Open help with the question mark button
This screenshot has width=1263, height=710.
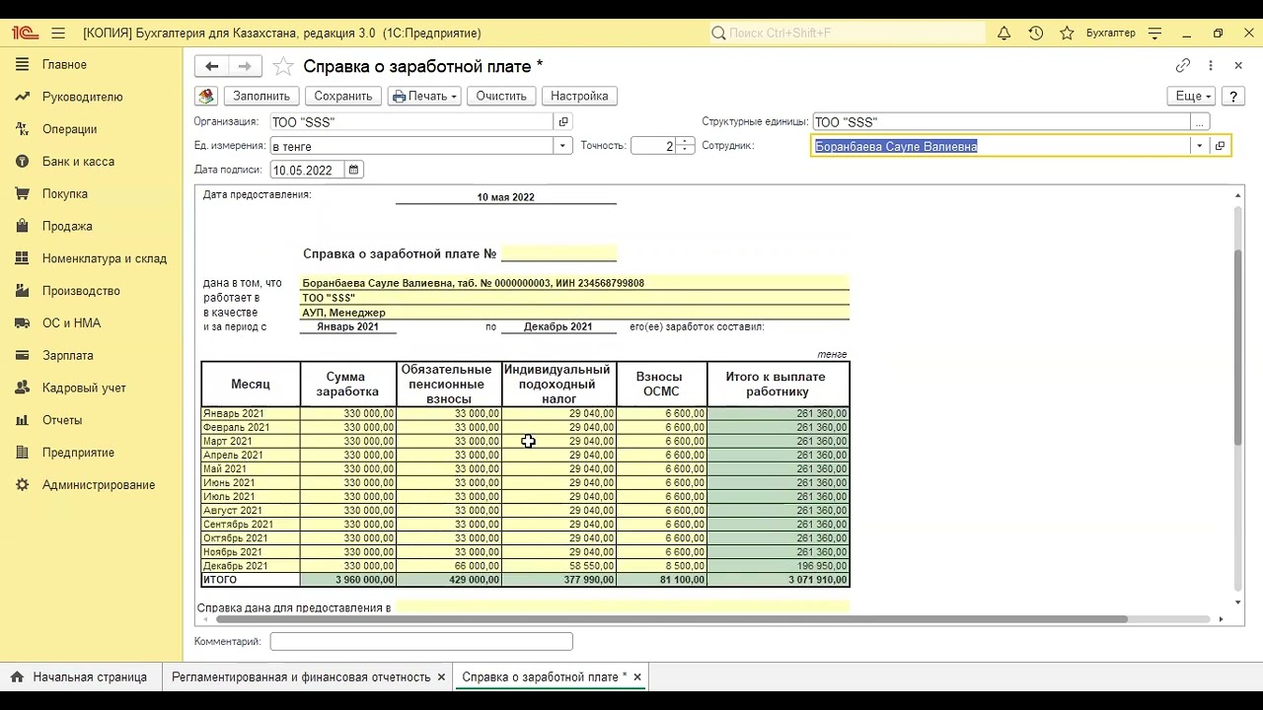pyautogui.click(x=1232, y=96)
